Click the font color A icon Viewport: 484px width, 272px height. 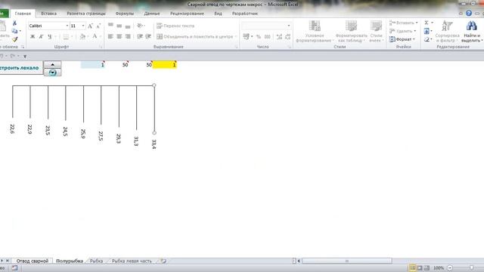(x=95, y=36)
